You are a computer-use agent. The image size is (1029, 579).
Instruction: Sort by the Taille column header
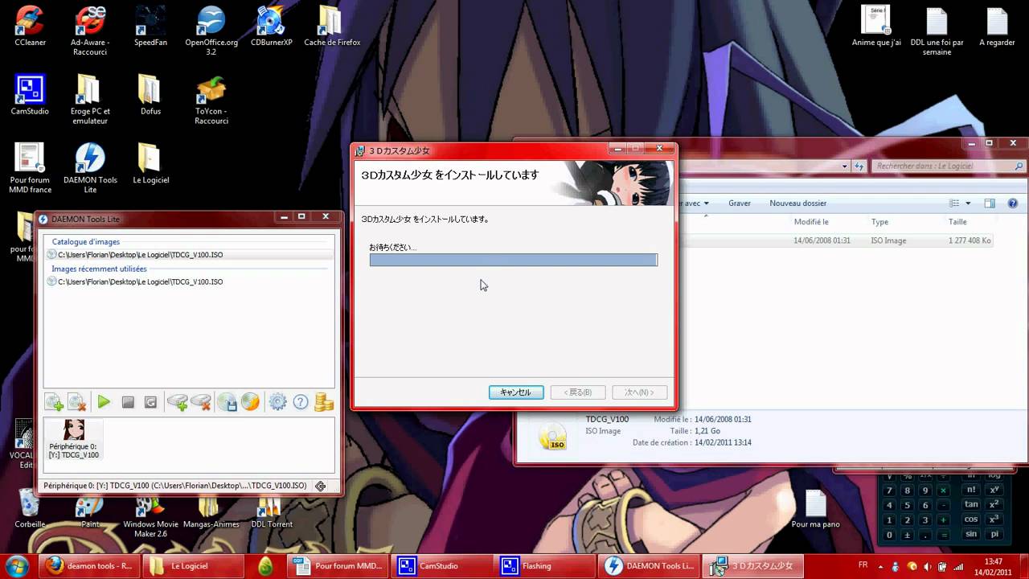point(957,222)
